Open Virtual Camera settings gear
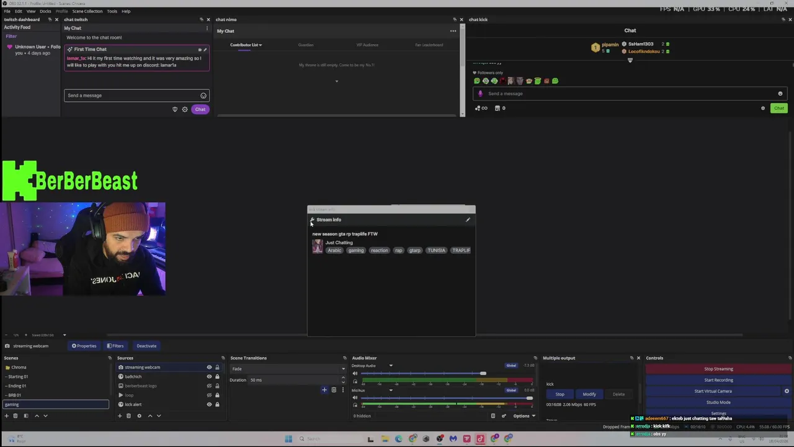The width and height of the screenshot is (794, 447). click(x=787, y=391)
